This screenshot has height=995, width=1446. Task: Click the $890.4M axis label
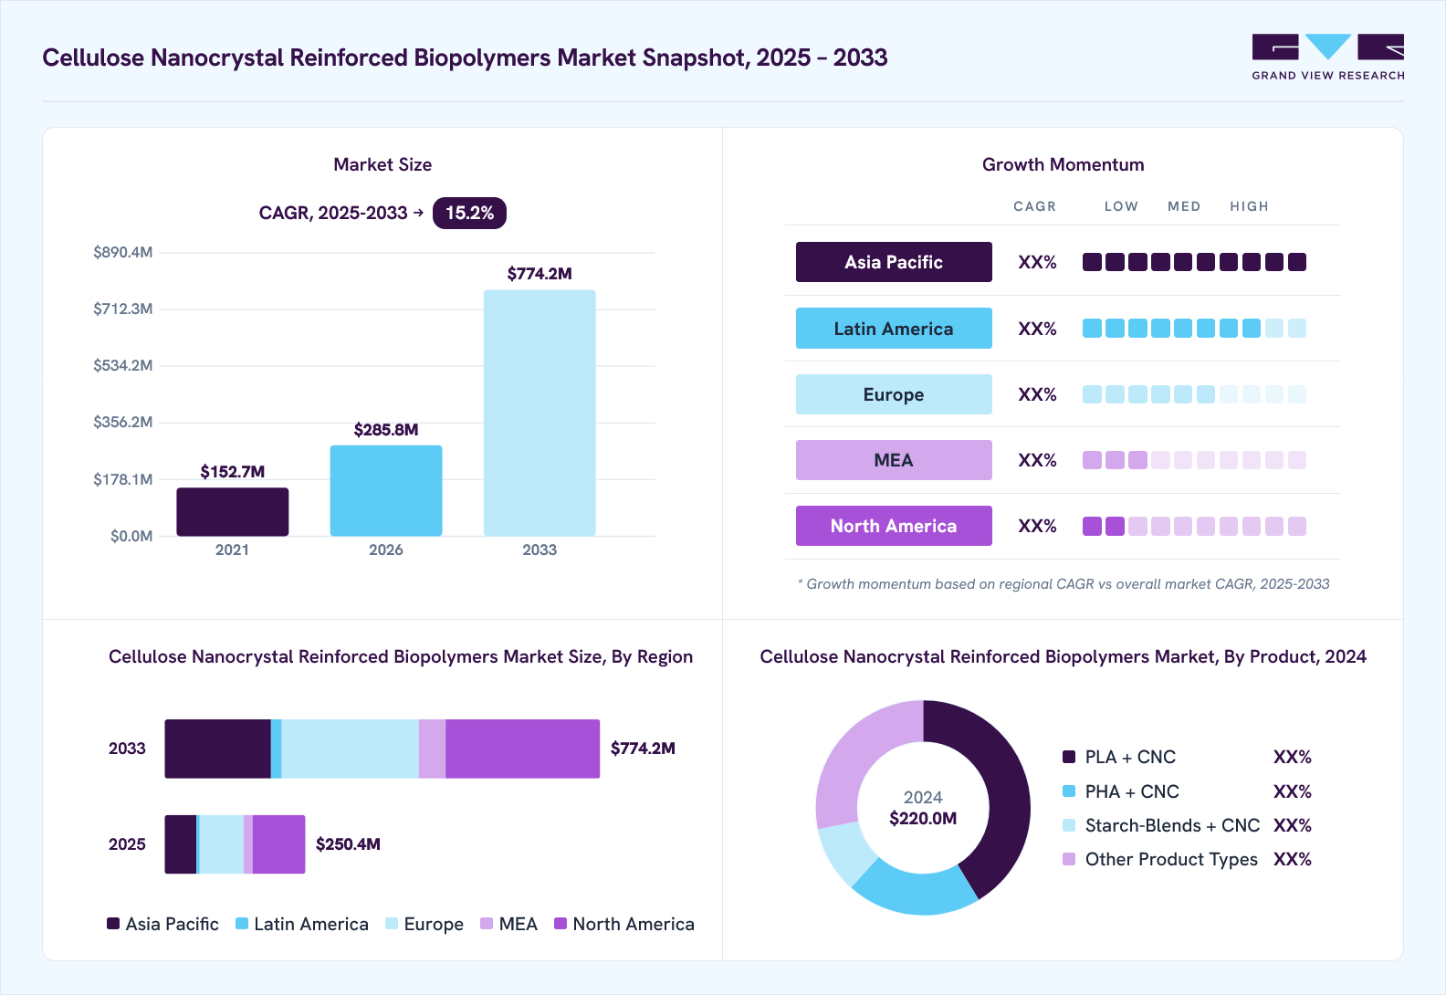[x=122, y=252]
